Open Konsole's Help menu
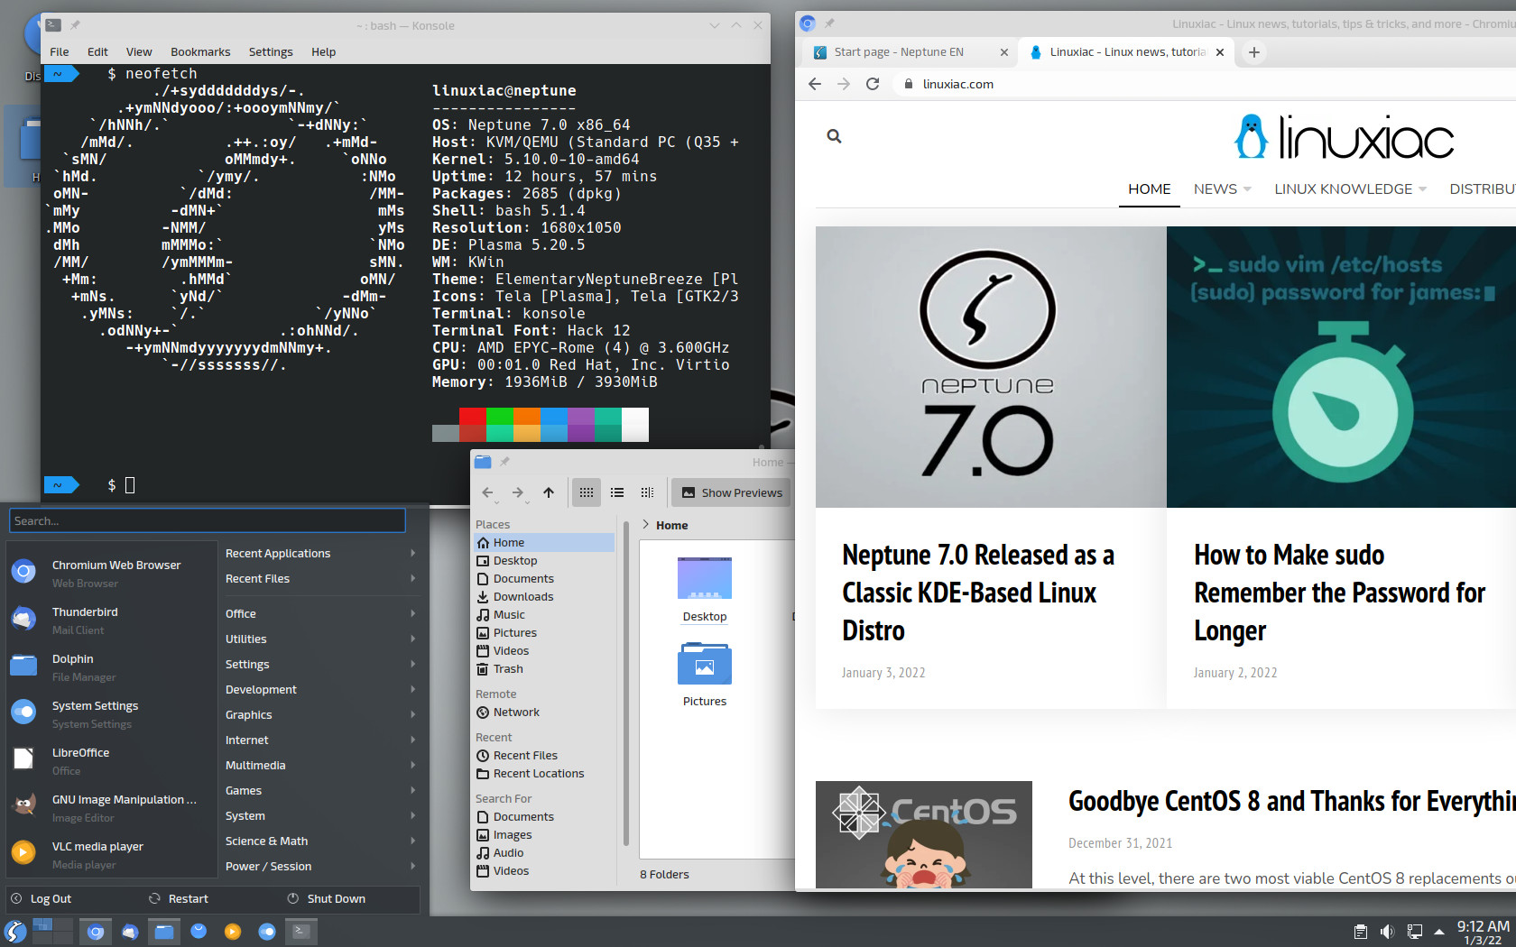Image resolution: width=1516 pixels, height=947 pixels. [324, 51]
